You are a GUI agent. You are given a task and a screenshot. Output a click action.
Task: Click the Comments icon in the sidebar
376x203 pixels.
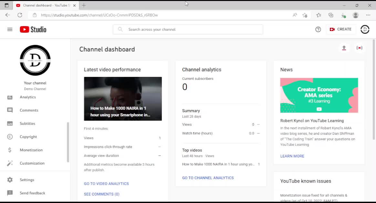coord(10,110)
